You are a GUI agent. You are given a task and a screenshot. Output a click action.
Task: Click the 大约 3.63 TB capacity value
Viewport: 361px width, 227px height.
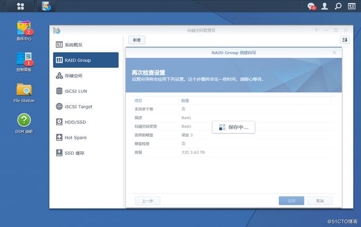pyautogui.click(x=193, y=152)
